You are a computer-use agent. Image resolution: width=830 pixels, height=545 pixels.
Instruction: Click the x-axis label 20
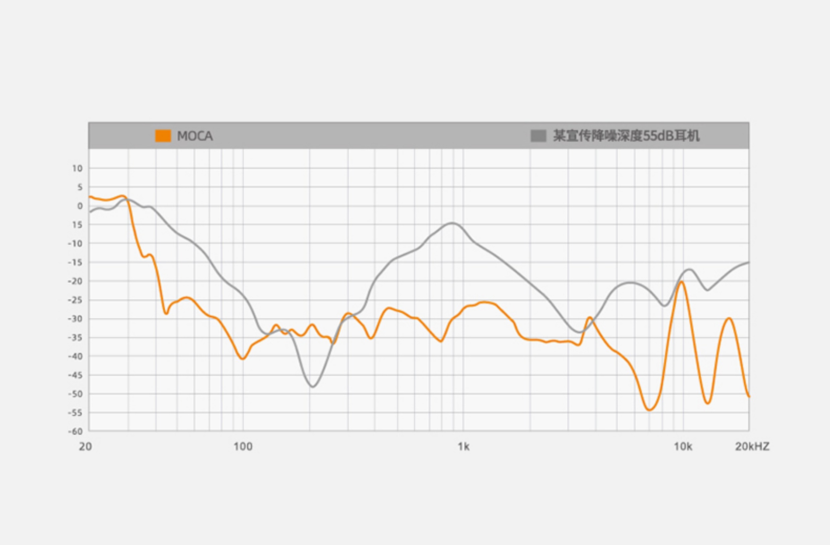pyautogui.click(x=85, y=447)
